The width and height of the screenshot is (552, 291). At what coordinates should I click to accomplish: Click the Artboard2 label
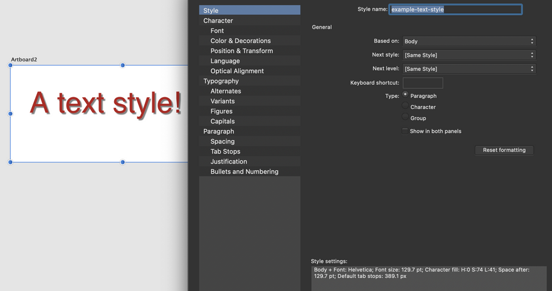[24, 60]
